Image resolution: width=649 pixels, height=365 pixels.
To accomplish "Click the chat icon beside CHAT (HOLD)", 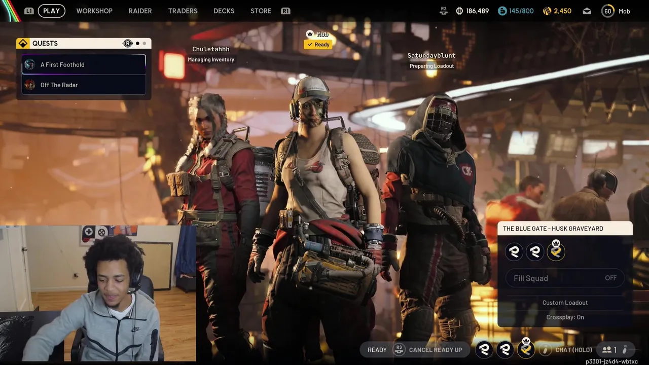I will click(545, 349).
